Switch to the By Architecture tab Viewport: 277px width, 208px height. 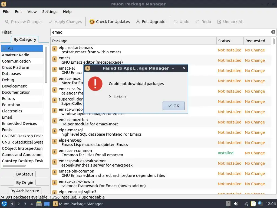point(25,191)
